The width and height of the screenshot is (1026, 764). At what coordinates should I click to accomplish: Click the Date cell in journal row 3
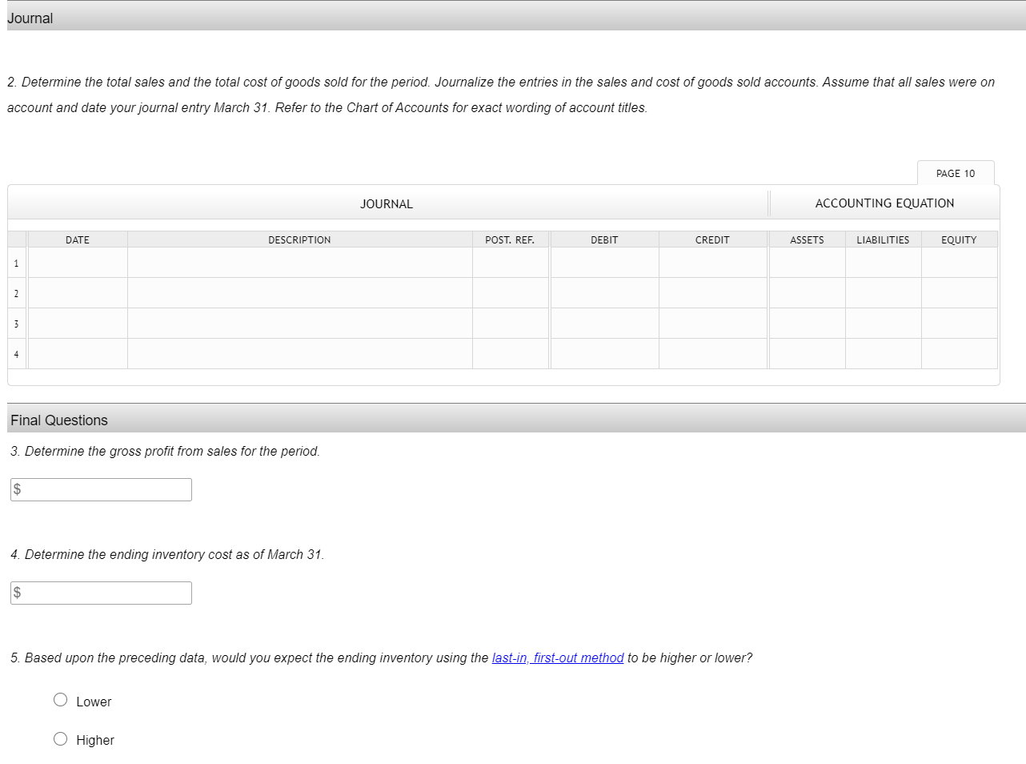coord(78,324)
